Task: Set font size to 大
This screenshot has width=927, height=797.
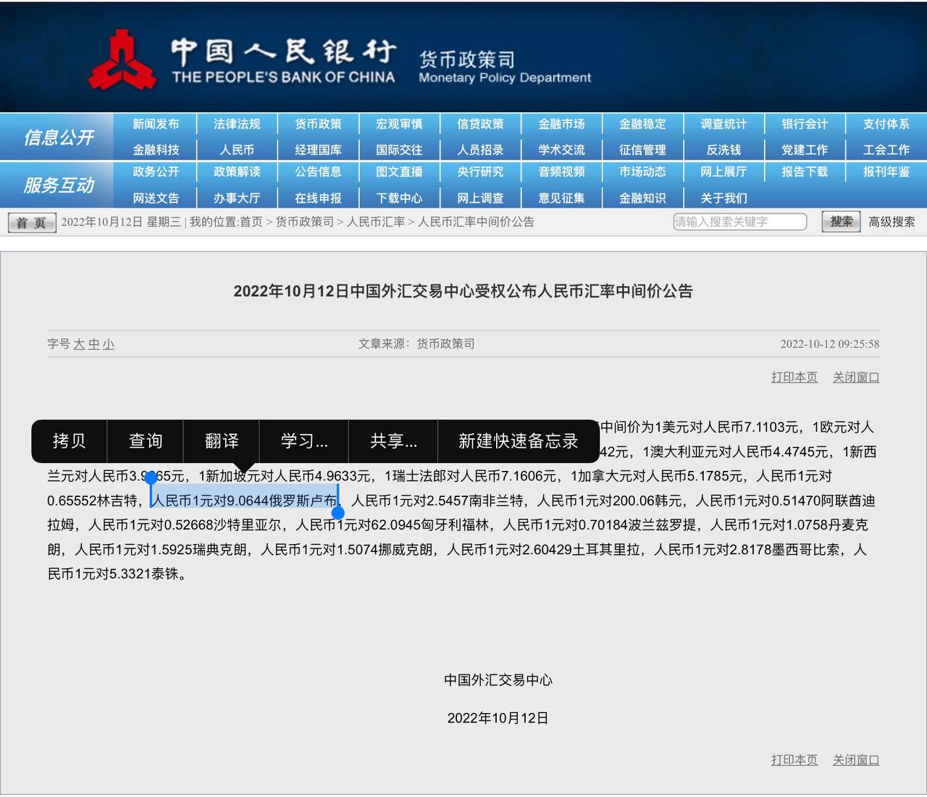Action: 79,344
